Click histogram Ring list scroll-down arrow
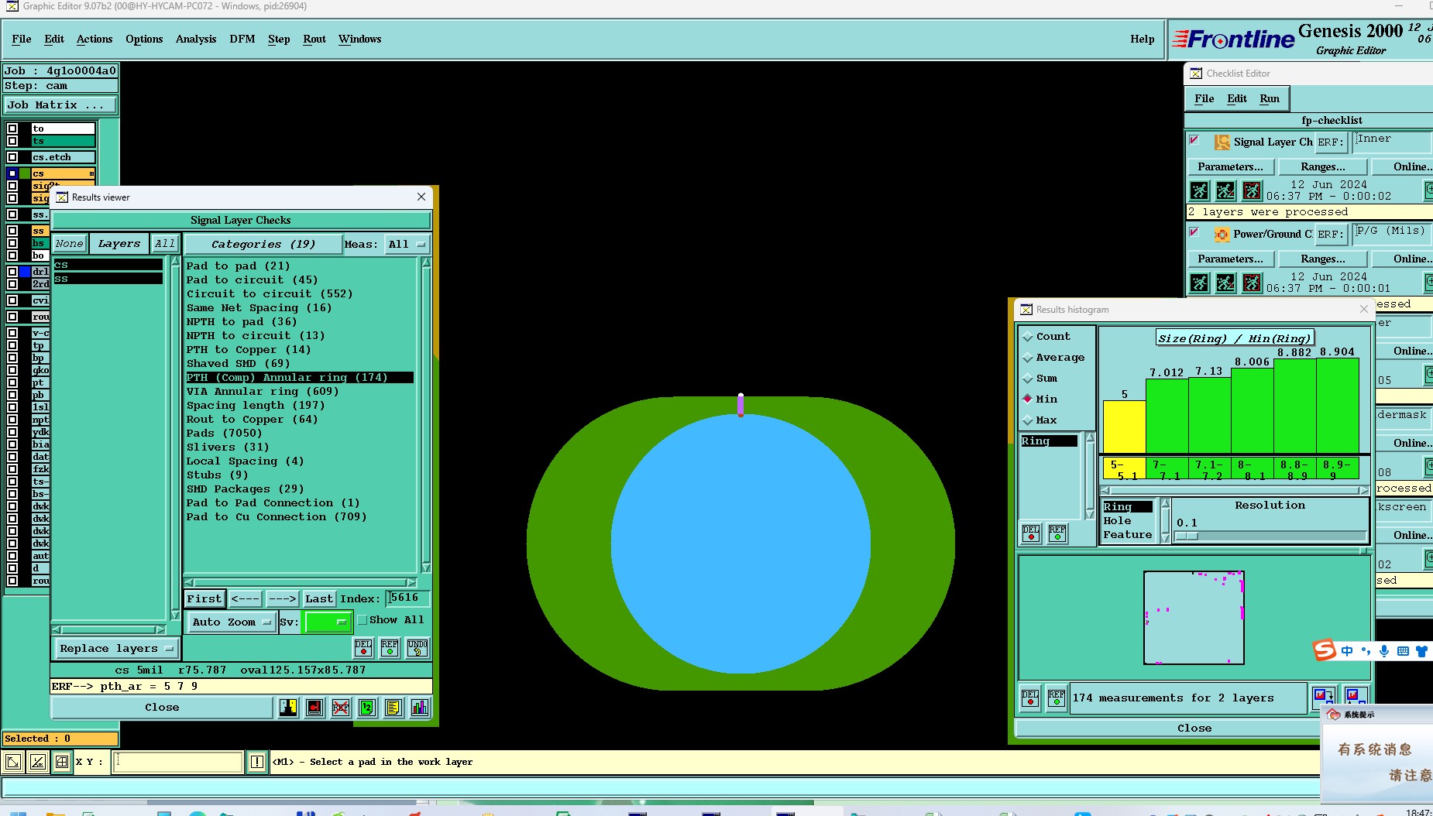This screenshot has width=1433, height=816. click(x=1090, y=513)
